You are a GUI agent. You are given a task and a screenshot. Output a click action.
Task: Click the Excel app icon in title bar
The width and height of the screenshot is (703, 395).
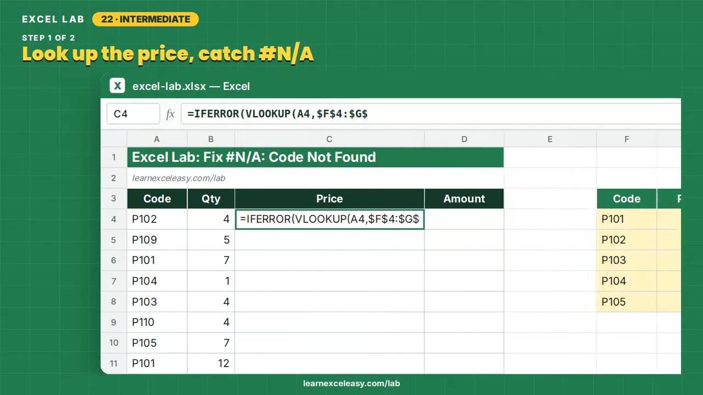[117, 86]
